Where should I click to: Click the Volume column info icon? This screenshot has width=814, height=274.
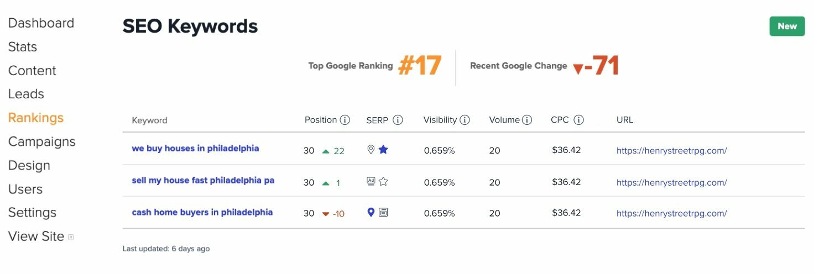527,120
